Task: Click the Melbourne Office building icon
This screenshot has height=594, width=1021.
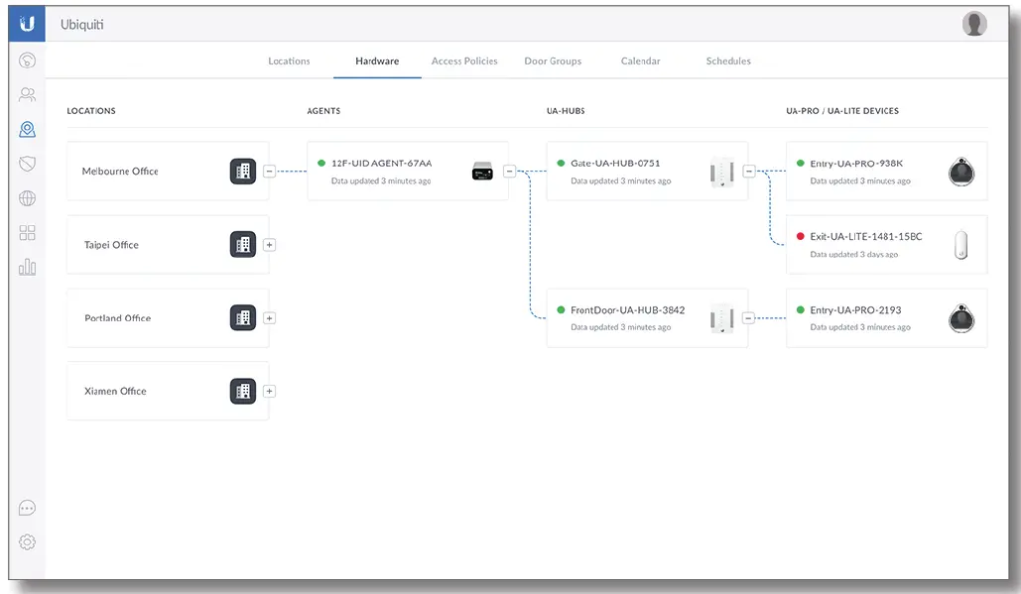Action: 243,172
